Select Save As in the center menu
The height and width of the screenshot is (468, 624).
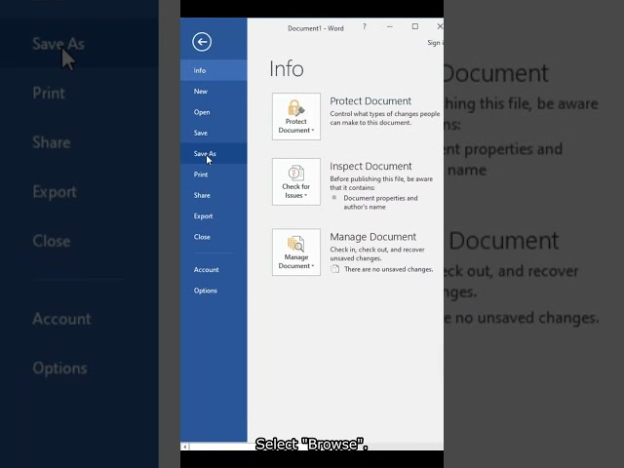(214, 154)
